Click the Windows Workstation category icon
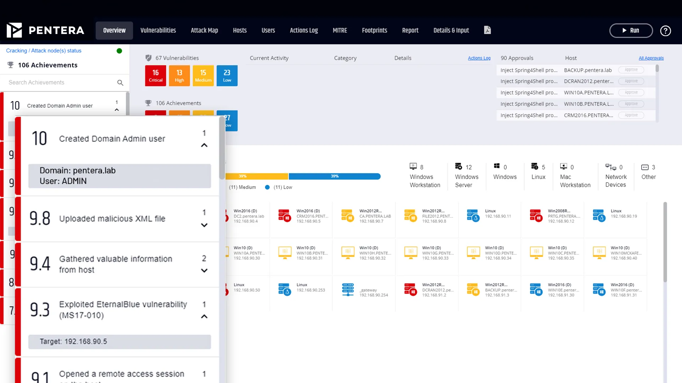This screenshot has height=383, width=682. tap(413, 166)
